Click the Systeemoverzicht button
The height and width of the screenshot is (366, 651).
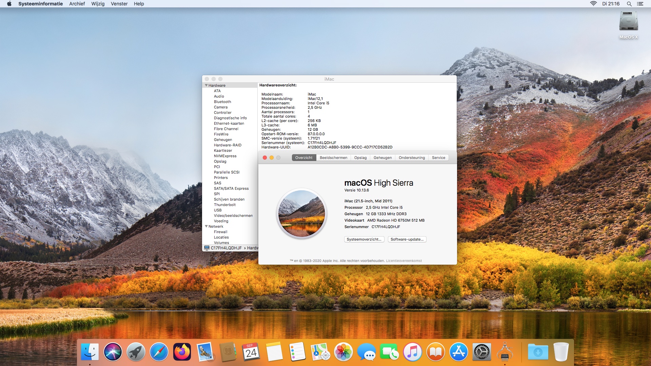point(364,239)
